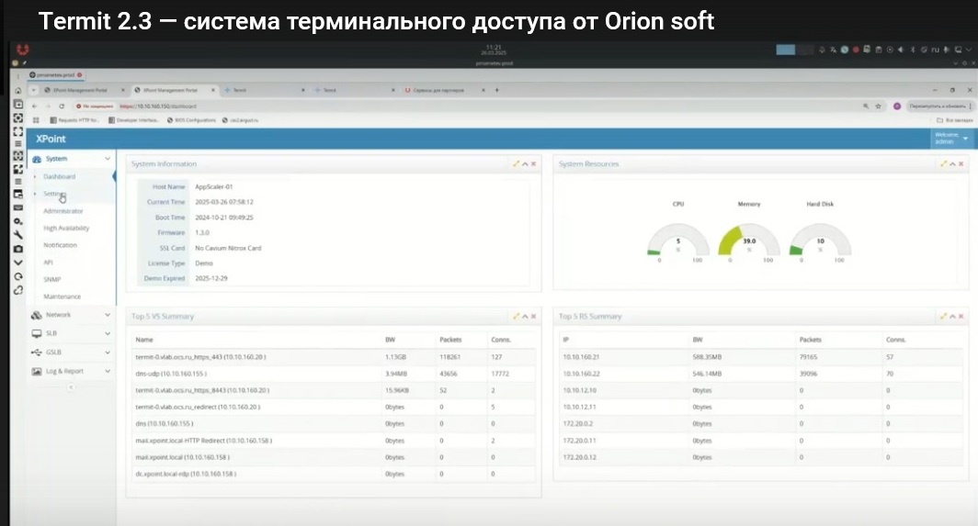Click the CPU gauge
Screen dimensions: 978x526
point(678,241)
